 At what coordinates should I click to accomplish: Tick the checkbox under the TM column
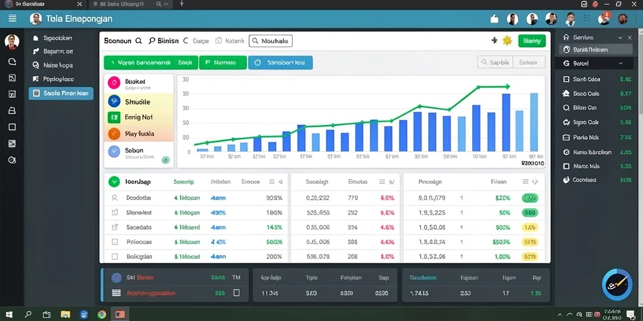click(x=236, y=293)
